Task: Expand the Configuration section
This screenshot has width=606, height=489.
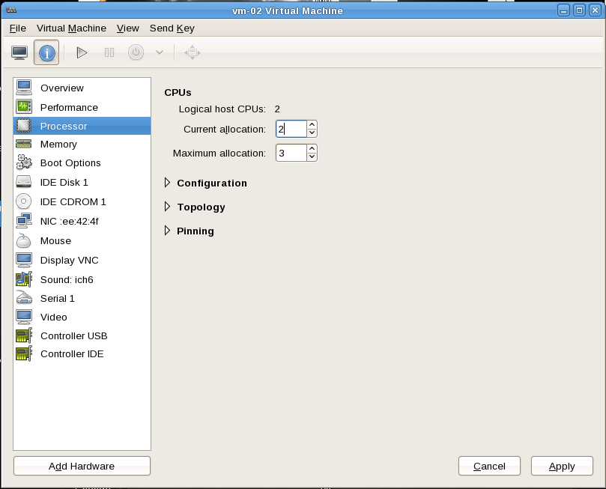Action: (168, 183)
